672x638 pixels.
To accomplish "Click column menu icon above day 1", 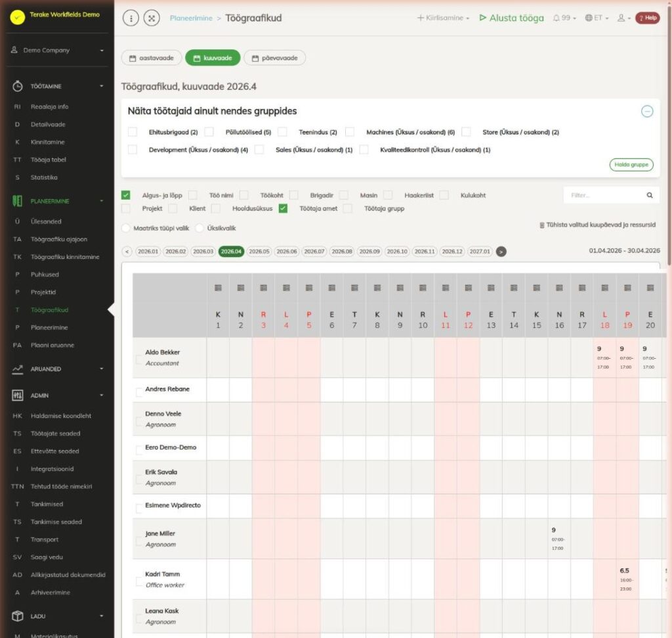I will click(x=218, y=288).
